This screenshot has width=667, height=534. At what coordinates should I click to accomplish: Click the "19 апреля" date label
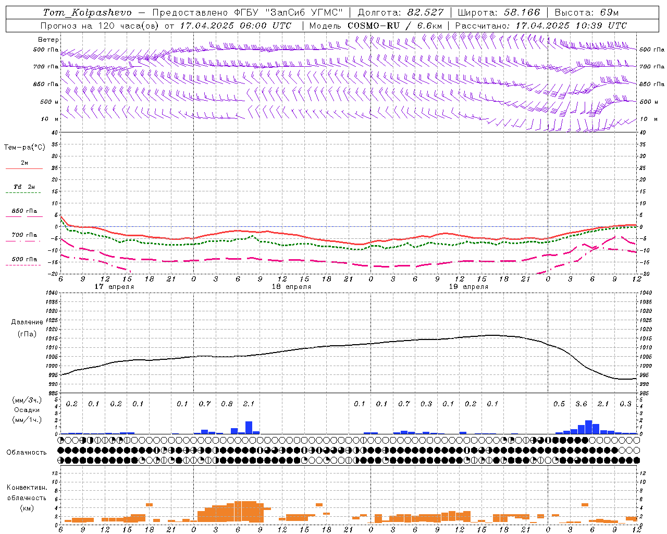pos(468,287)
